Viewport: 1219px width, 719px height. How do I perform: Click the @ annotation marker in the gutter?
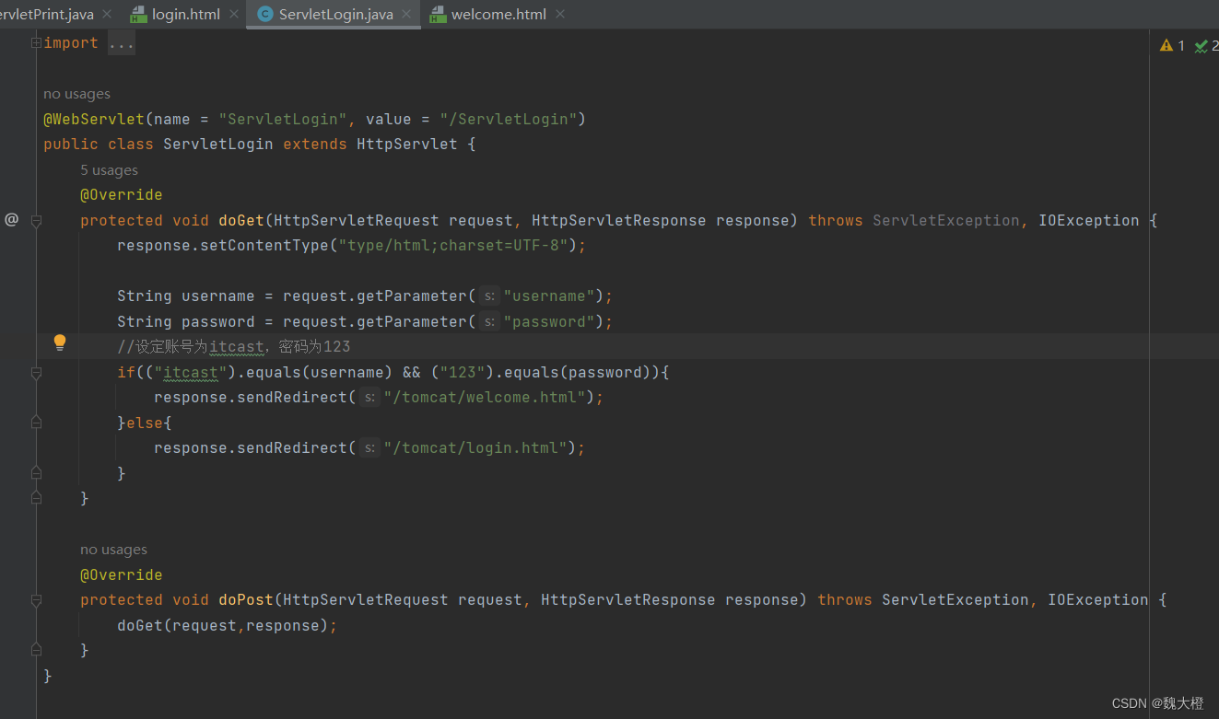pyautogui.click(x=11, y=219)
